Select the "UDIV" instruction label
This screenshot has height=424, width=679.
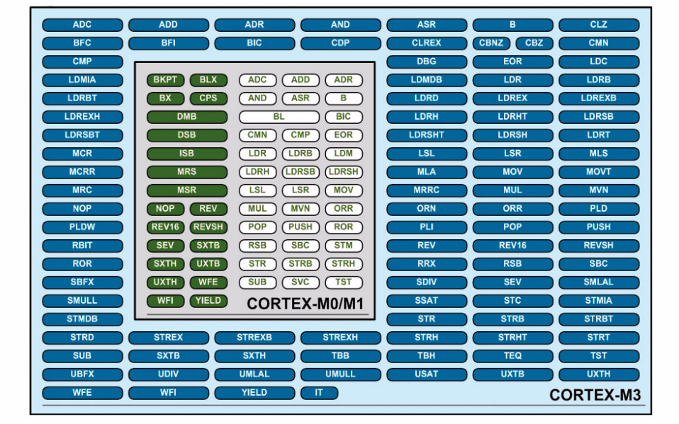click(169, 374)
